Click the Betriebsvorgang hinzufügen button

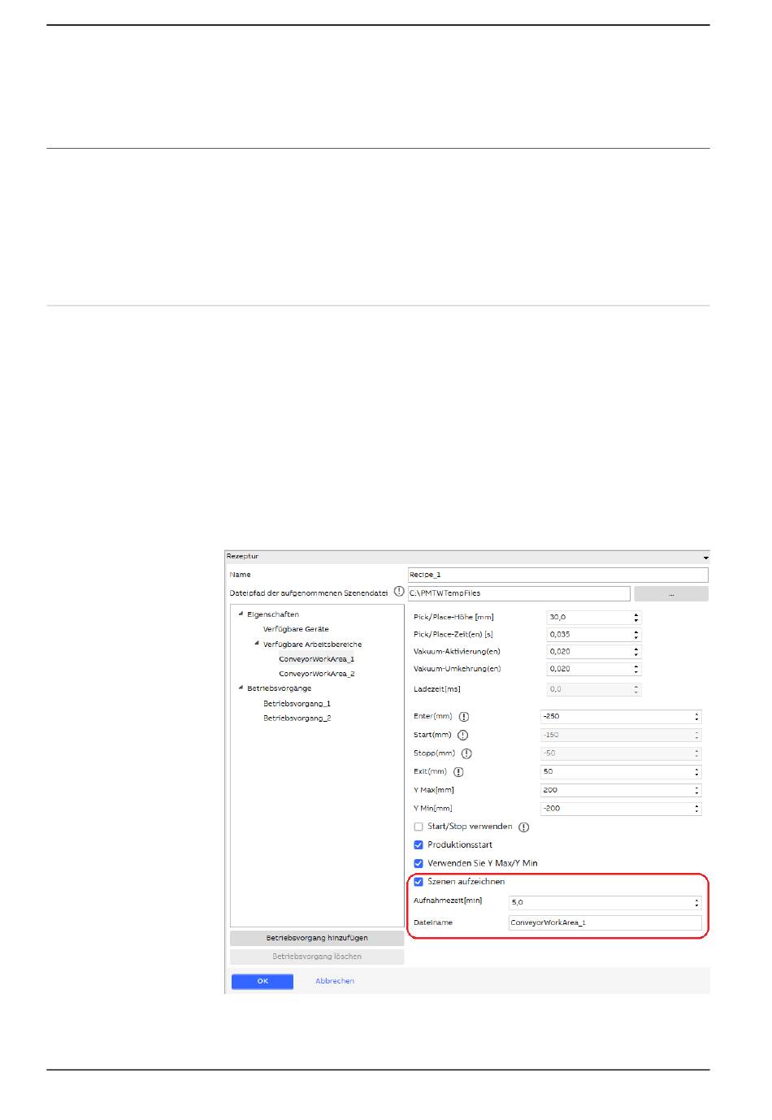pyautogui.click(x=317, y=938)
